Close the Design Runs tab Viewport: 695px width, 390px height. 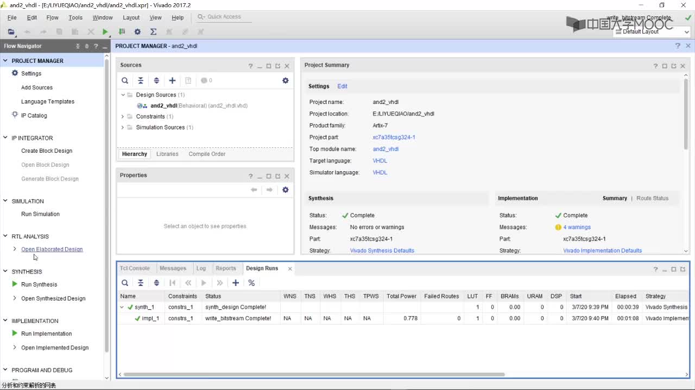[290, 268]
